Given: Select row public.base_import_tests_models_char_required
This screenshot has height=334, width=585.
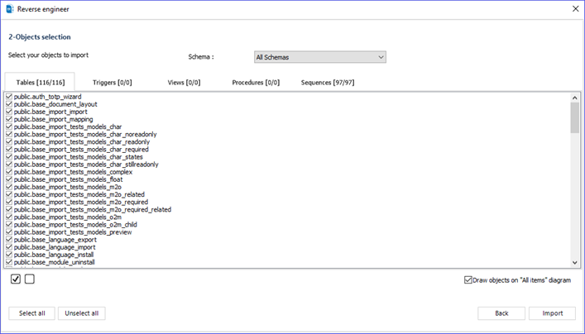Looking at the screenshot, I should 81,149.
